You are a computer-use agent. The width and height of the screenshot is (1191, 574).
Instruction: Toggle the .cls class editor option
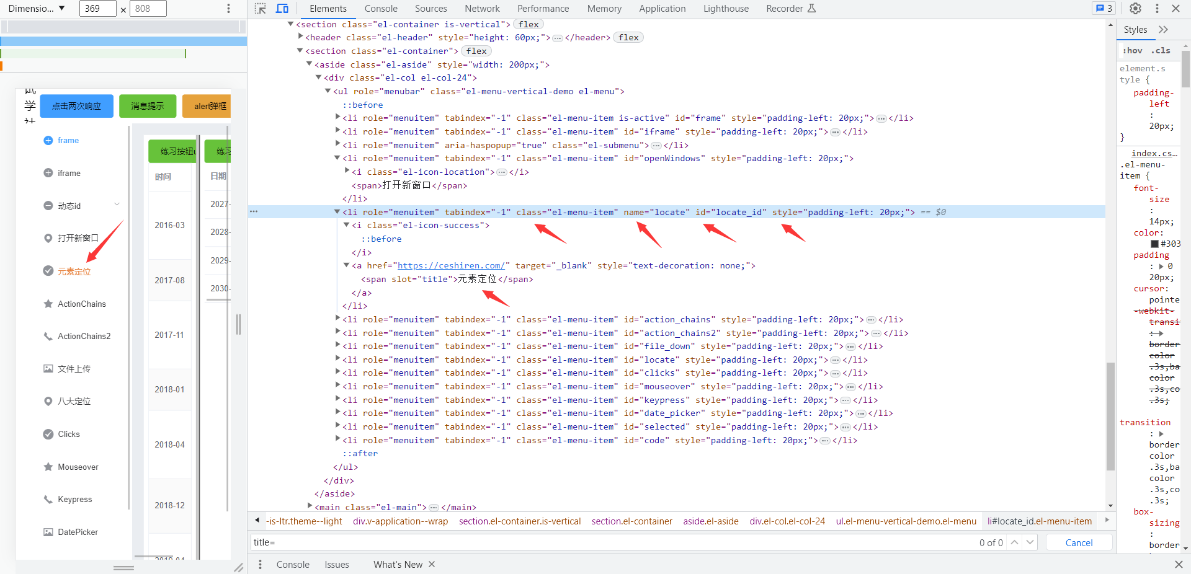1161,51
